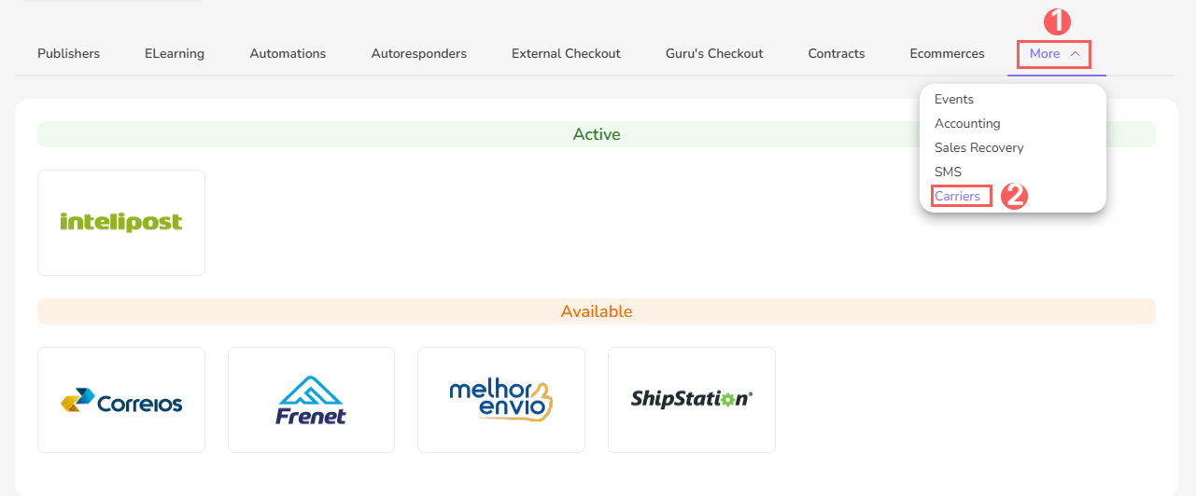Select the Autoresponders tab
Image resolution: width=1196 pixels, height=496 pixels.
click(418, 53)
